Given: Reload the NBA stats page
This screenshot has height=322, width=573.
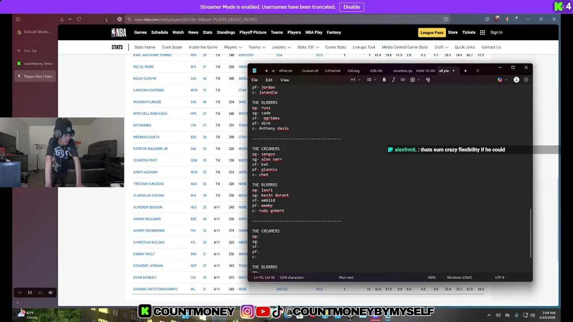Looking at the screenshot, I should point(79,19).
